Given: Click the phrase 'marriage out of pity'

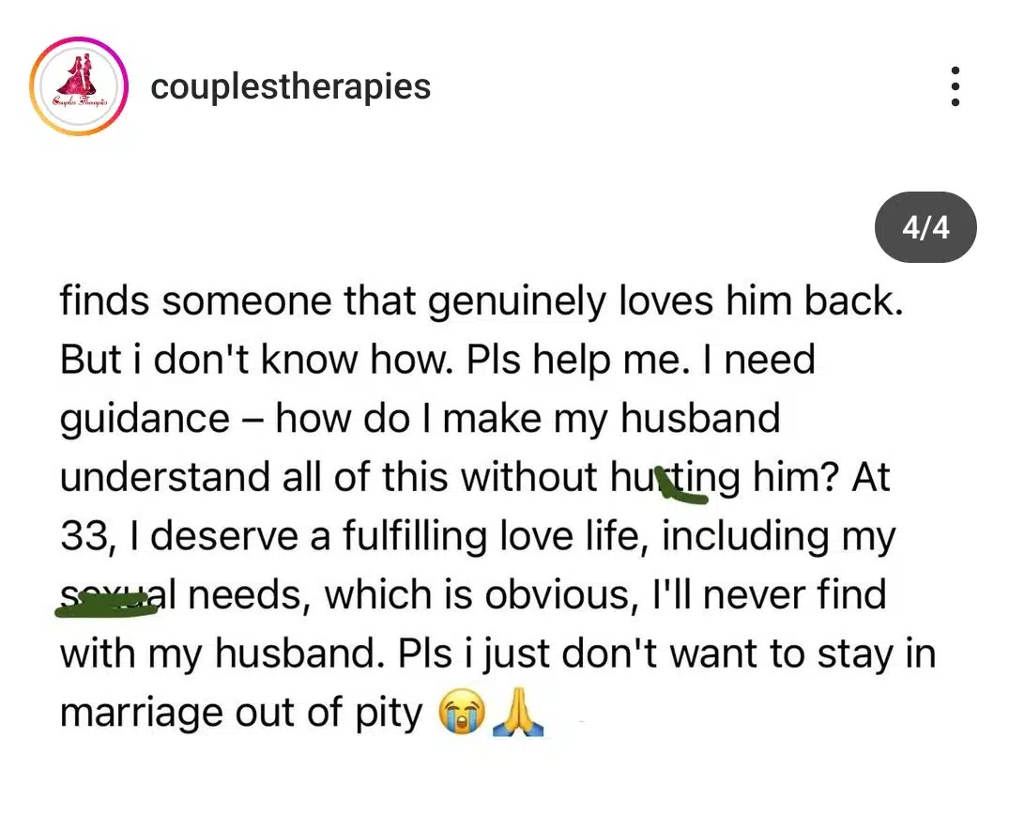Looking at the screenshot, I should pyautogui.click(x=241, y=714).
